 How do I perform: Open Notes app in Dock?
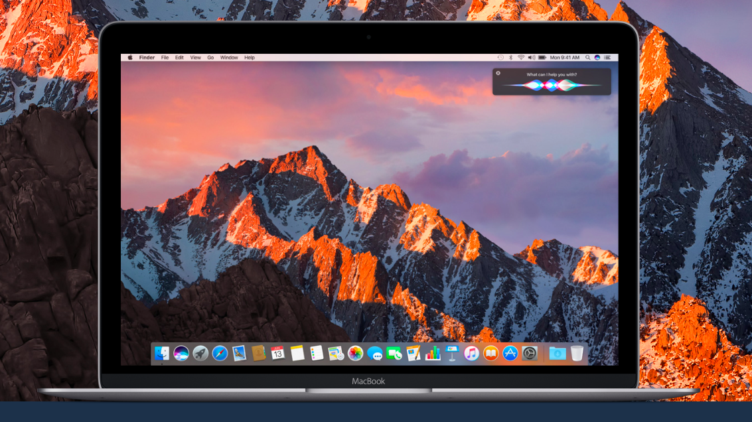[x=297, y=354]
